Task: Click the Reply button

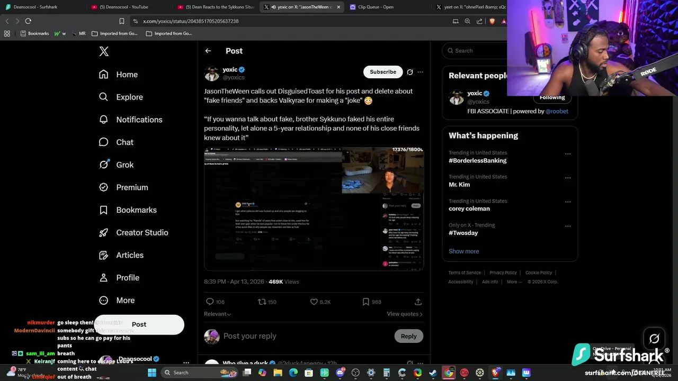Action: tap(408, 336)
